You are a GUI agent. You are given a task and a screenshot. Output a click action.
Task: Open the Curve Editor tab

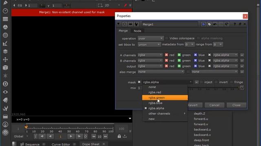[61, 144]
